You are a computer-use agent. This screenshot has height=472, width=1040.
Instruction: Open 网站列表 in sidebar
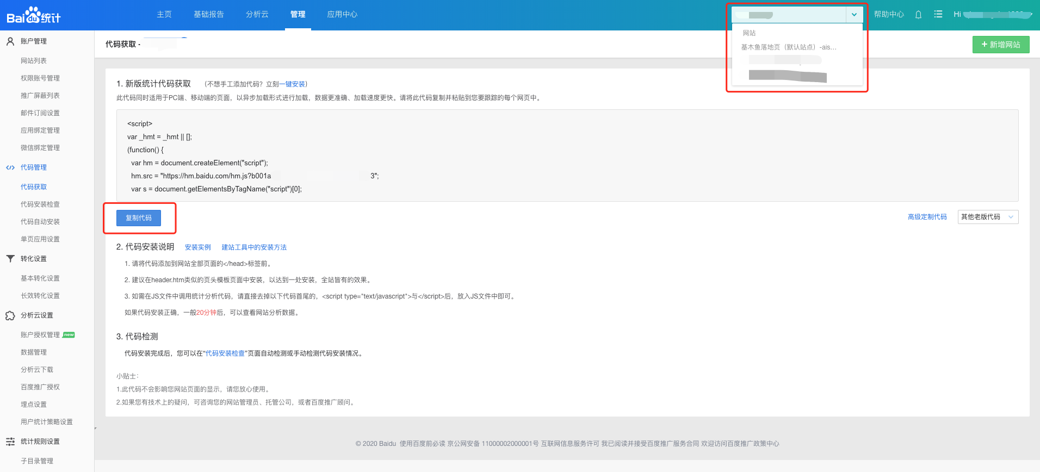[34, 61]
